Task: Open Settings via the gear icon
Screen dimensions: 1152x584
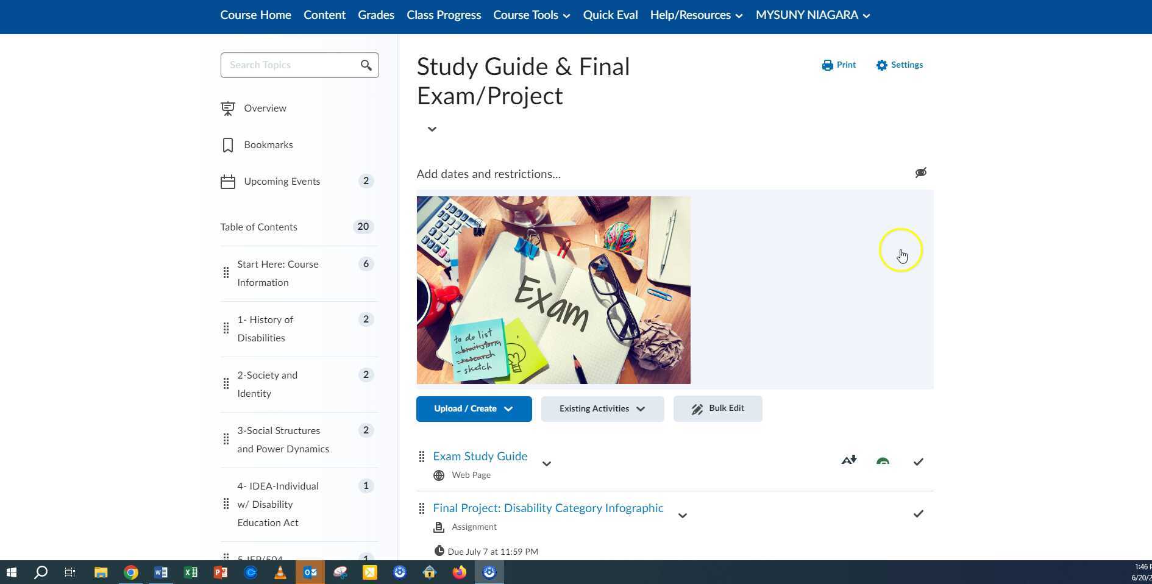Action: click(x=881, y=65)
